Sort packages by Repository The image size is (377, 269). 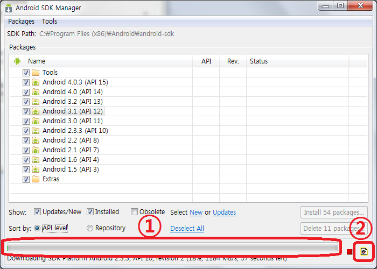(x=90, y=228)
